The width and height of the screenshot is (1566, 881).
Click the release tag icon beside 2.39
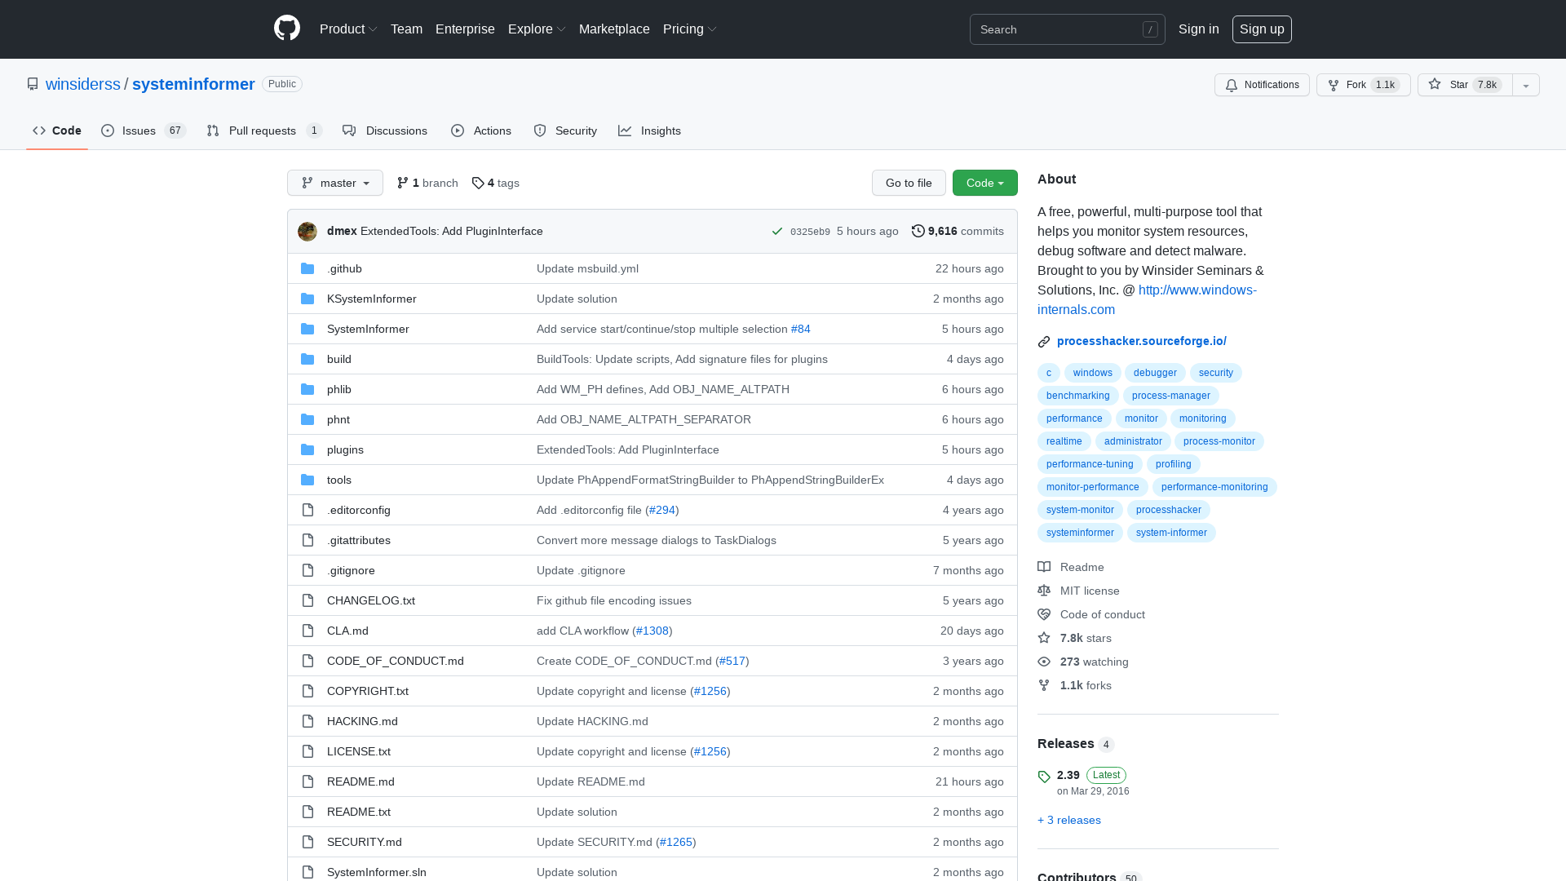(x=1044, y=776)
